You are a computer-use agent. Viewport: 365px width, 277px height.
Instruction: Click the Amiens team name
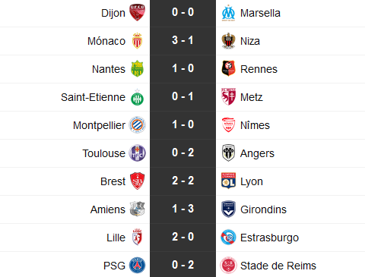(x=108, y=209)
